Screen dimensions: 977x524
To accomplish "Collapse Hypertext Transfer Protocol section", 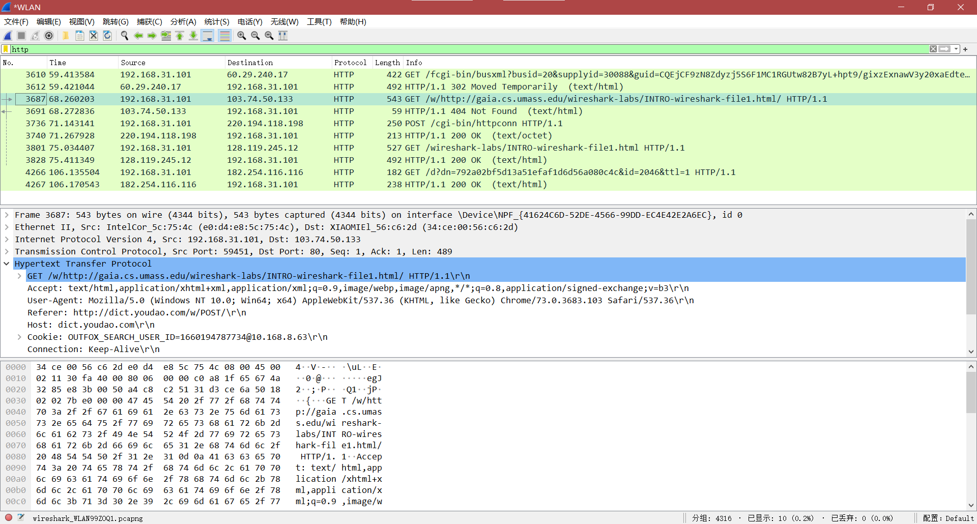I will pyautogui.click(x=7, y=264).
